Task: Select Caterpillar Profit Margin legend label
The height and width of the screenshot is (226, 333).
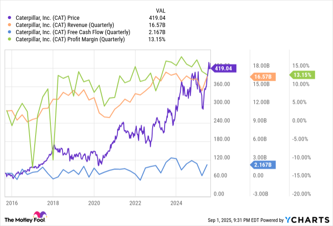Action: point(70,39)
